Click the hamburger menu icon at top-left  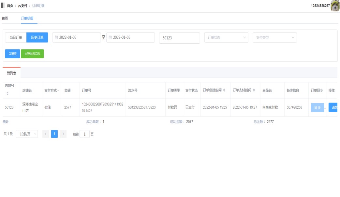pos(3,6)
